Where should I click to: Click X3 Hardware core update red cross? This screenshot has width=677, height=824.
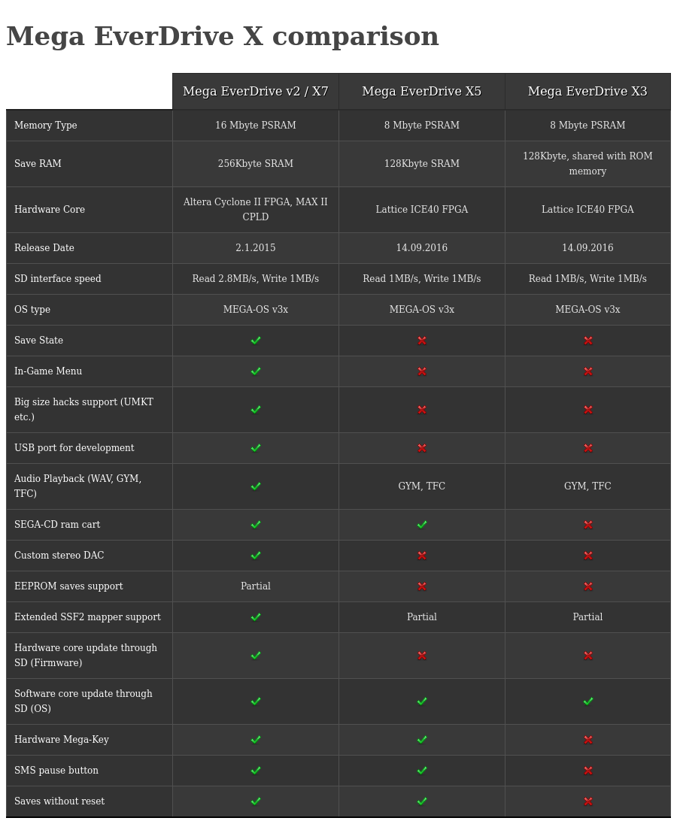click(588, 656)
